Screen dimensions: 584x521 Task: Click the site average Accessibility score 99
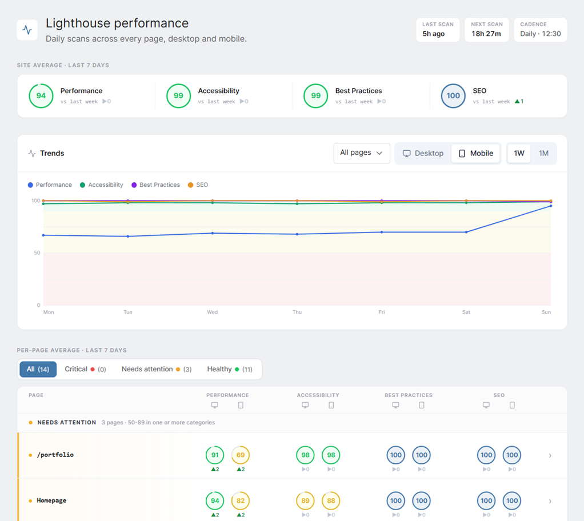(x=178, y=96)
